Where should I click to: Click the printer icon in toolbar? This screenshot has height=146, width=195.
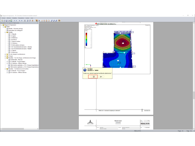pos(9,20)
